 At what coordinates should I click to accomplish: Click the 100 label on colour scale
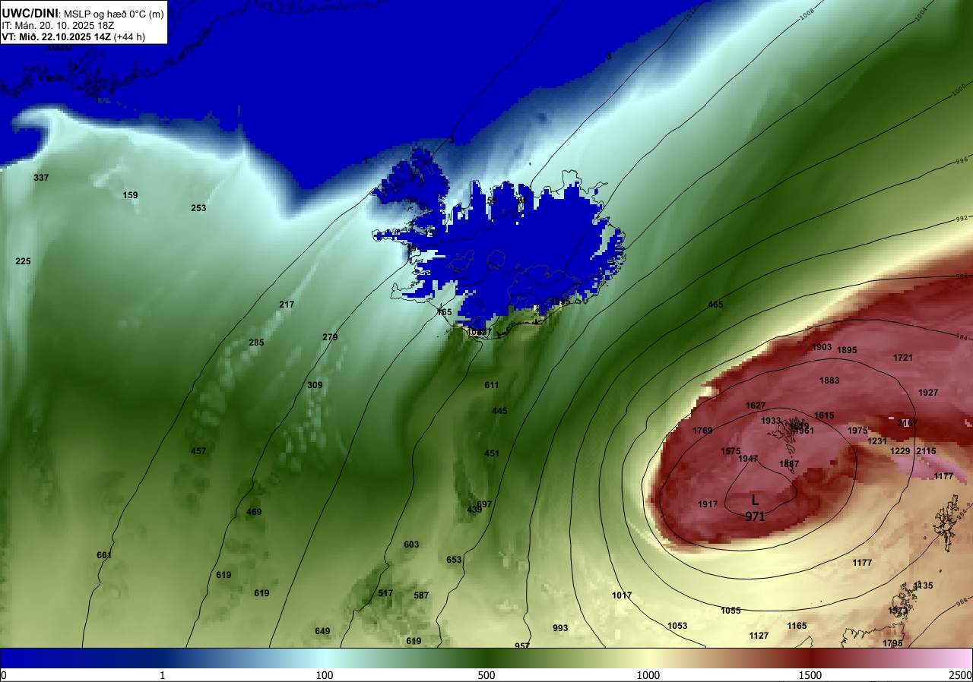[325, 675]
